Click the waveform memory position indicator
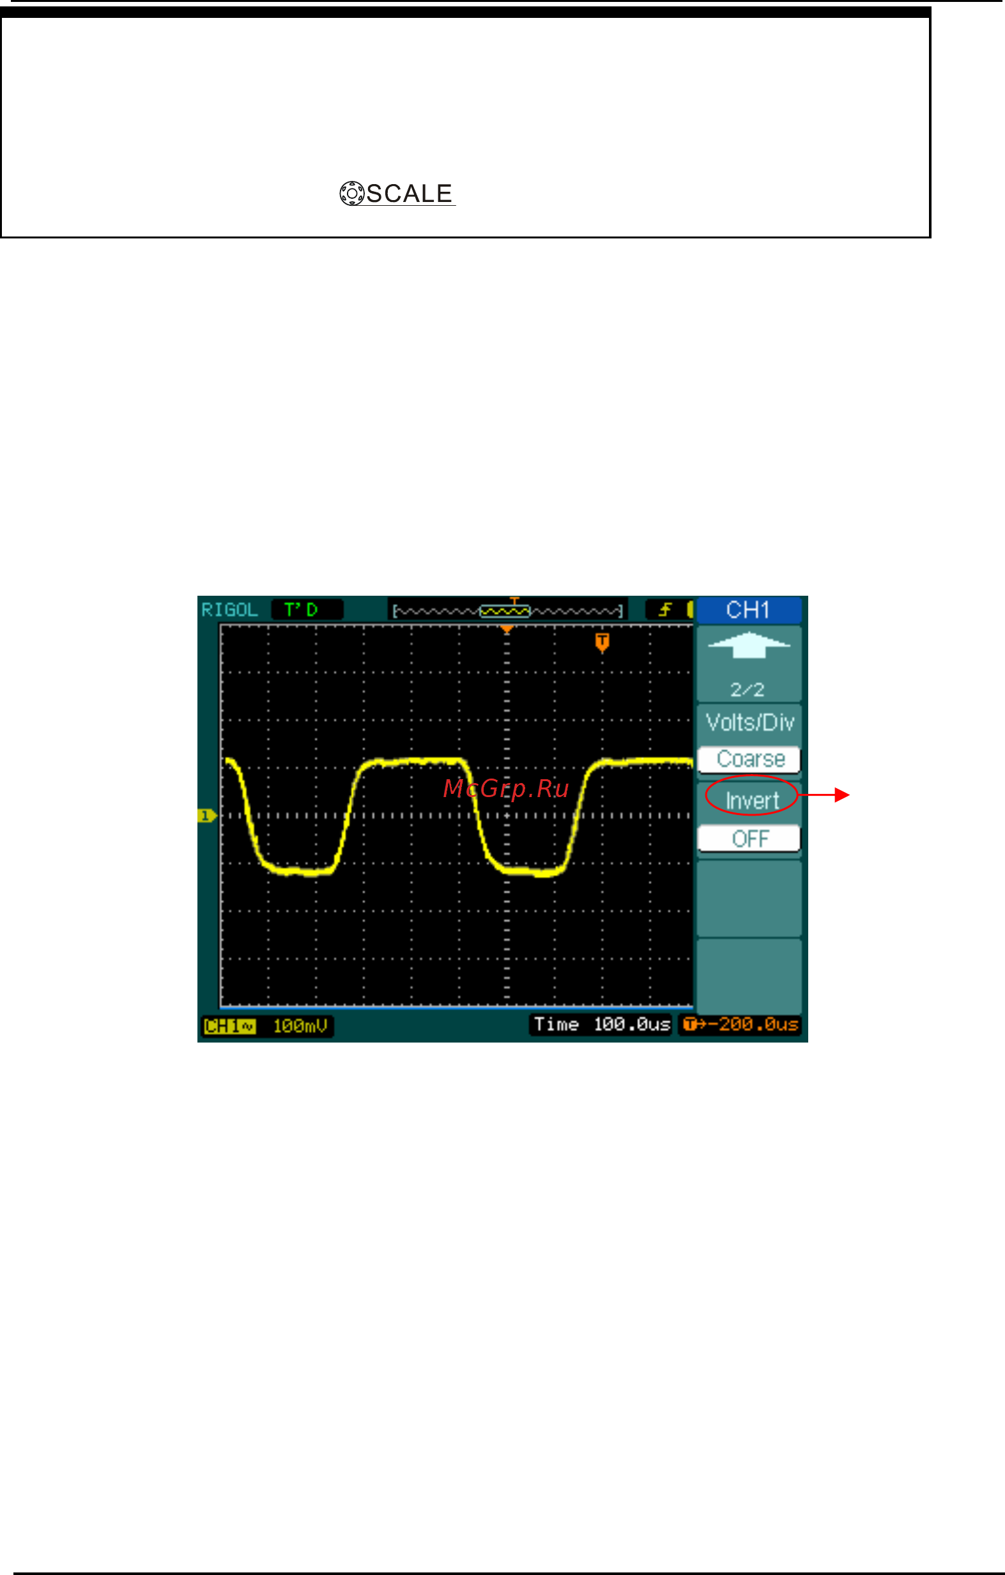Viewport: 1005px width, 1575px height. pos(507,610)
